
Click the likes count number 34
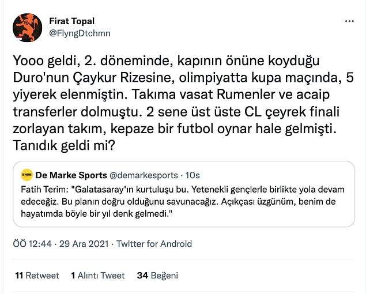click(142, 276)
